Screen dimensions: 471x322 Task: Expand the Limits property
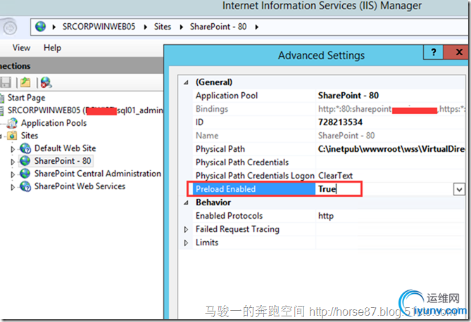(x=186, y=243)
